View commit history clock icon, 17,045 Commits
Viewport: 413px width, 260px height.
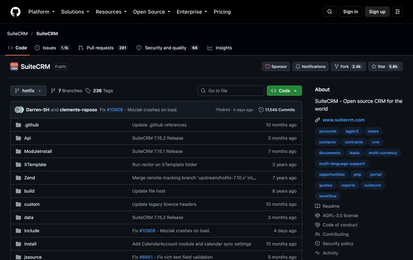[x=261, y=110]
